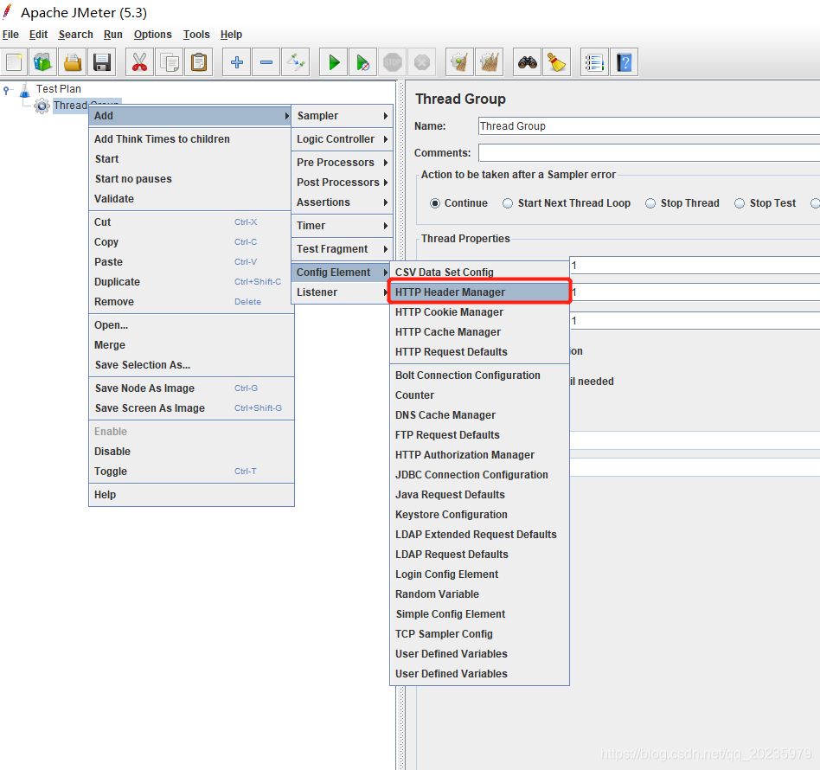Expand the Sampler submenu
The image size is (820, 770).
(x=342, y=116)
